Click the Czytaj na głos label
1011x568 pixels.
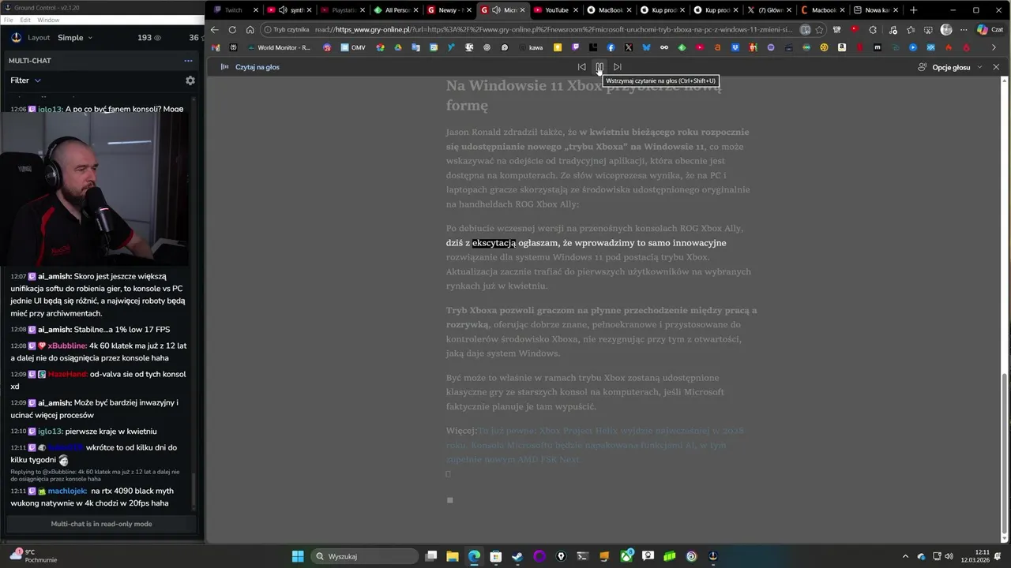click(x=257, y=67)
